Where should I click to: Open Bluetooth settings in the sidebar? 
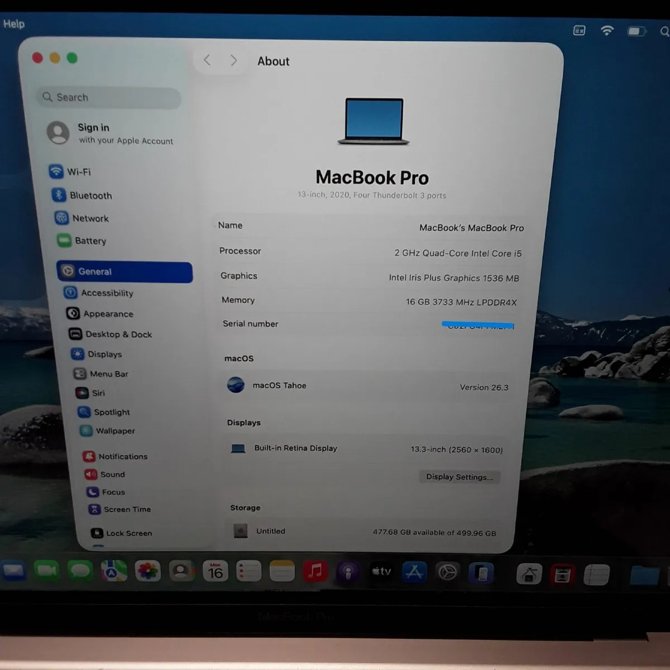point(90,195)
